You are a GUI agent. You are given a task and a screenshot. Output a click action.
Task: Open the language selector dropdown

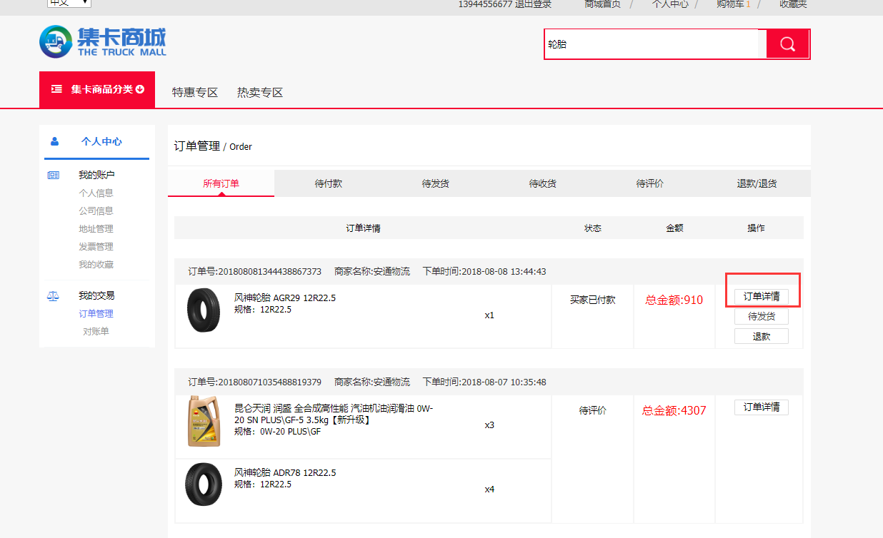pyautogui.click(x=69, y=3)
